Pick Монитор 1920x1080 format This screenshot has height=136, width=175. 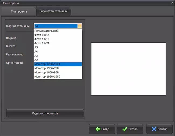58,77
